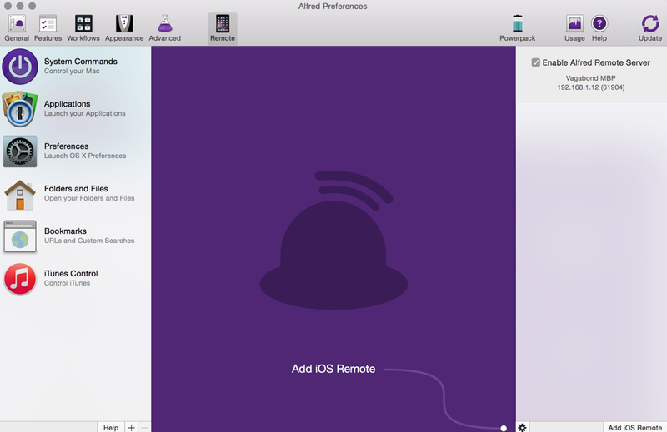Remove selected page with minus button
The width and height of the screenshot is (667, 432).
pyautogui.click(x=144, y=427)
